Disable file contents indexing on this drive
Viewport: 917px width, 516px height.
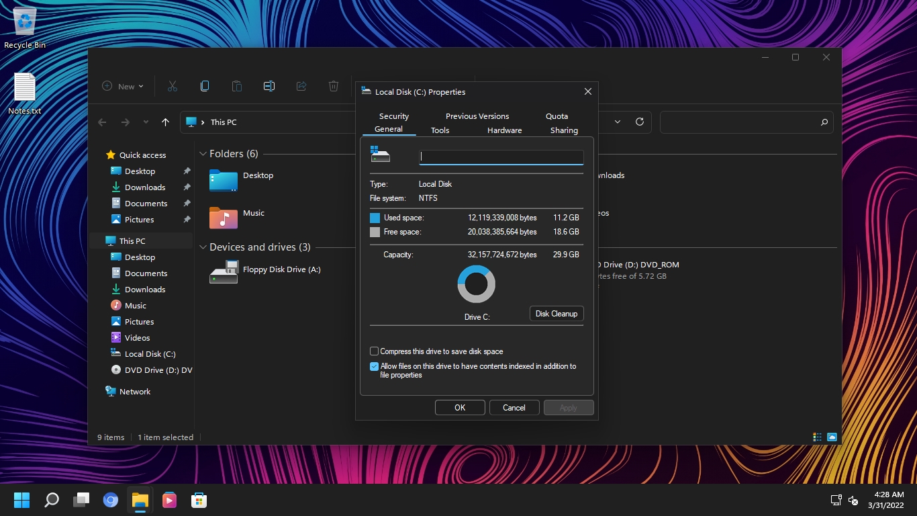click(374, 366)
